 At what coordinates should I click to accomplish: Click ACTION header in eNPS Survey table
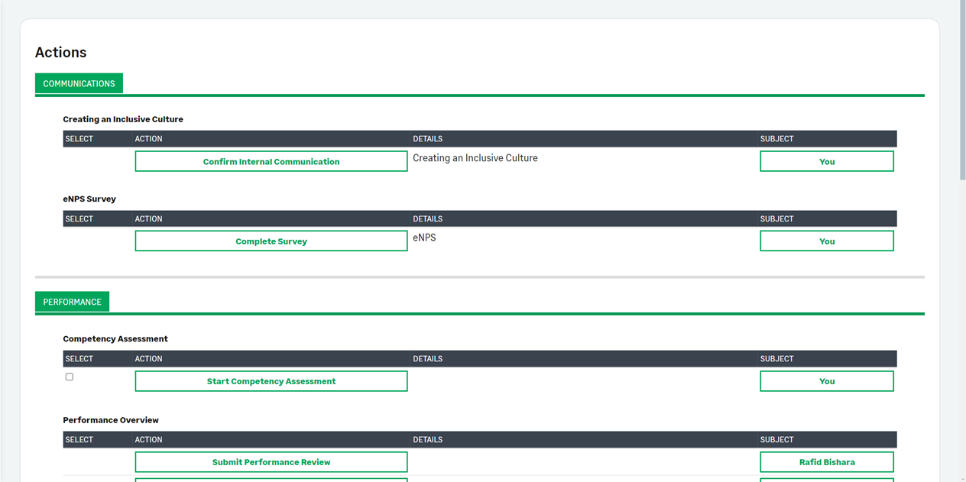pyautogui.click(x=149, y=219)
